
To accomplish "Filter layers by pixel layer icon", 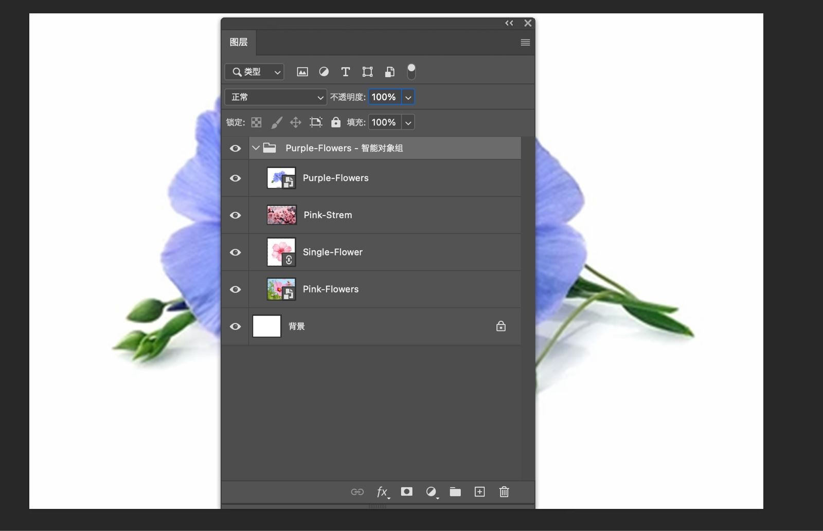I will [x=302, y=72].
